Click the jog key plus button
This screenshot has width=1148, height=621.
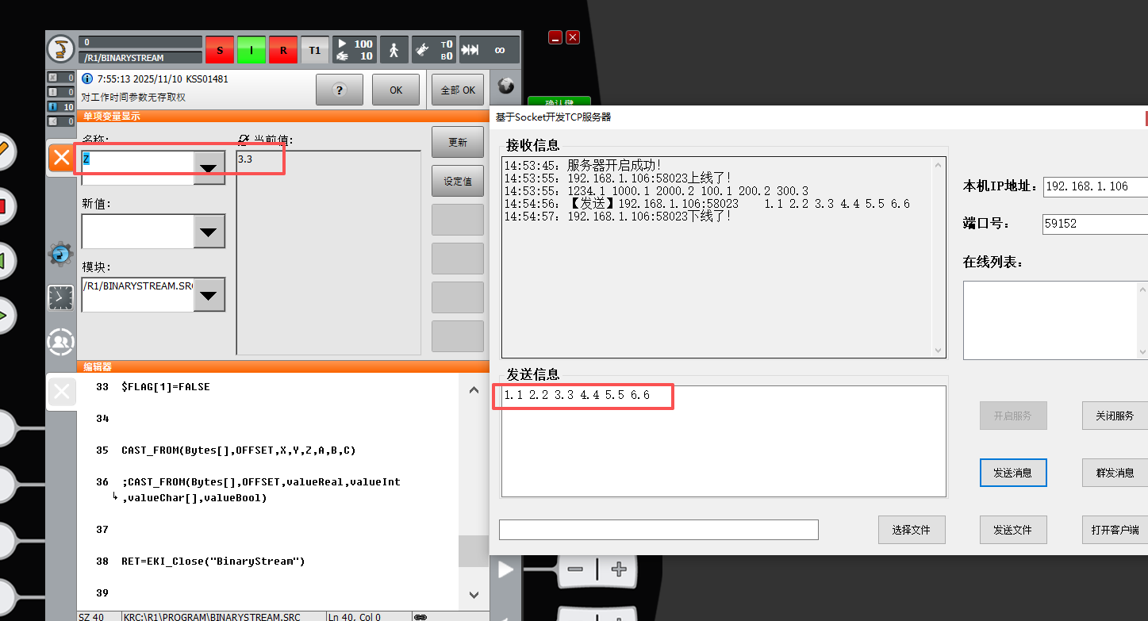coord(620,569)
